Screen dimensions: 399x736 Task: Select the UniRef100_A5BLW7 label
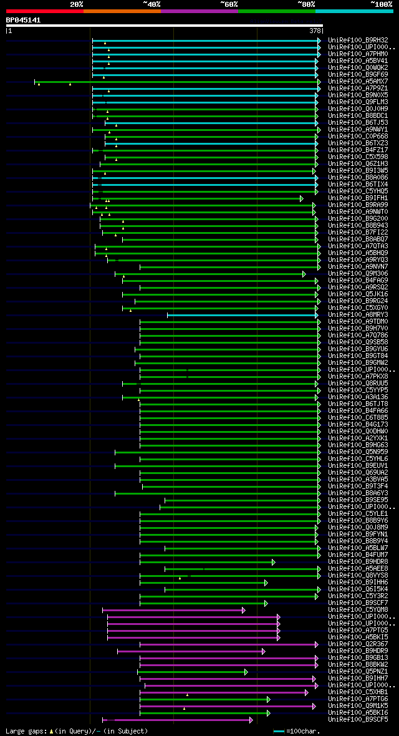coord(358,548)
